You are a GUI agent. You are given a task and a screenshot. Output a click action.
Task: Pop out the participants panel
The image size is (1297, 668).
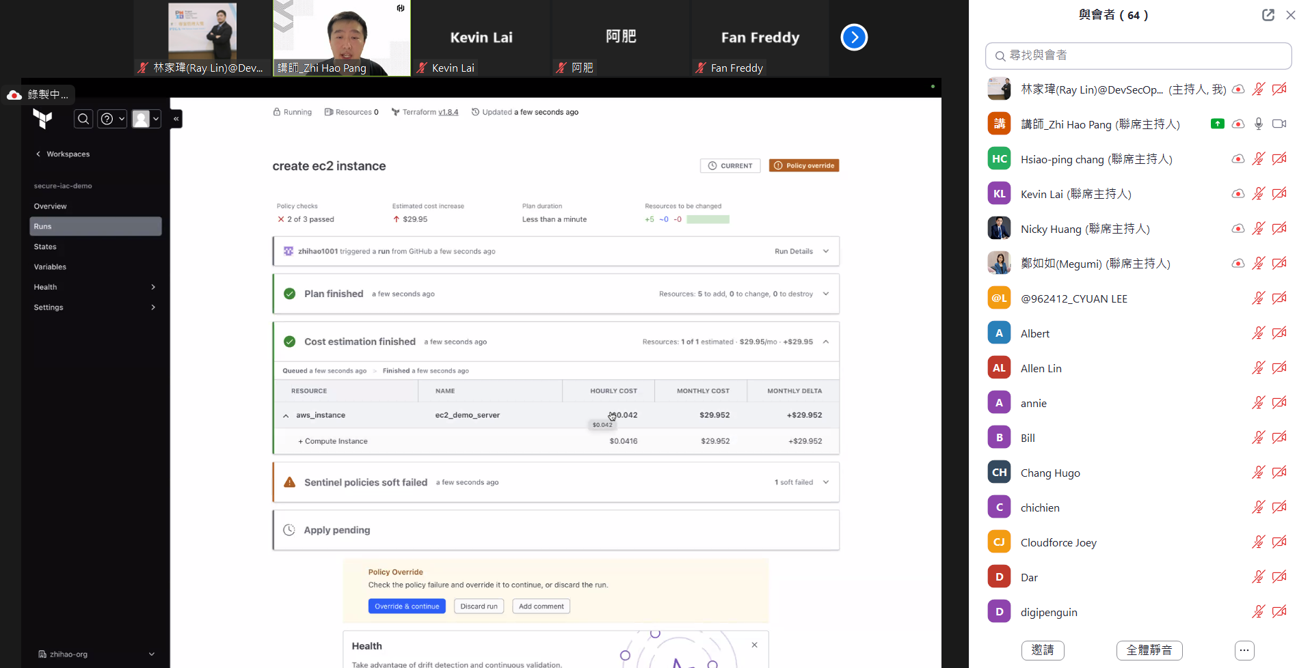1268,15
